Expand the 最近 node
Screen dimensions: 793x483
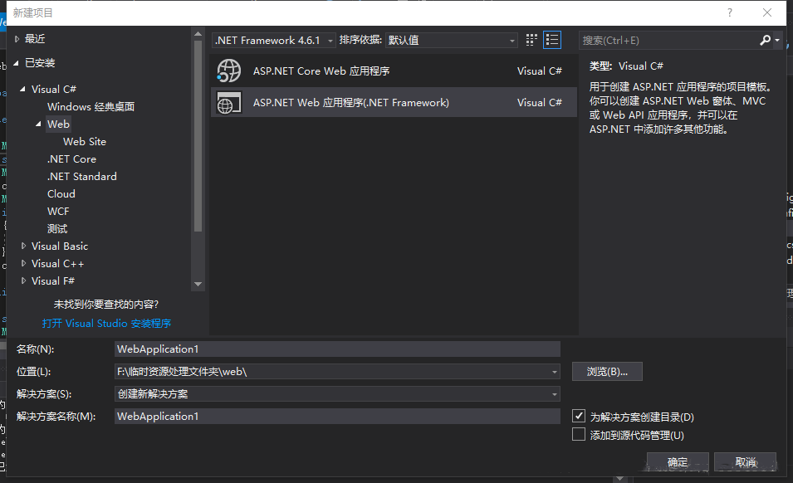(x=17, y=39)
